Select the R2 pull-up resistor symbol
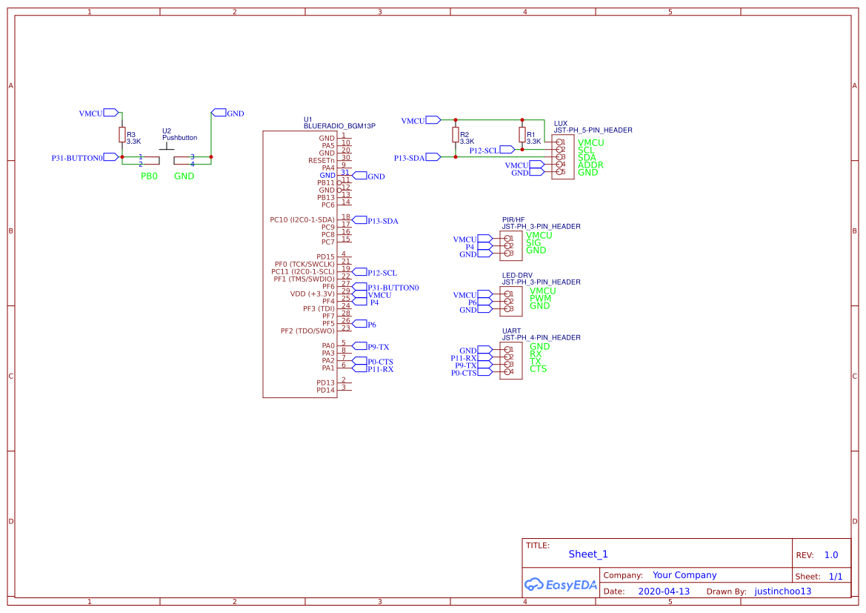This screenshot has height=613, width=866. click(x=456, y=135)
